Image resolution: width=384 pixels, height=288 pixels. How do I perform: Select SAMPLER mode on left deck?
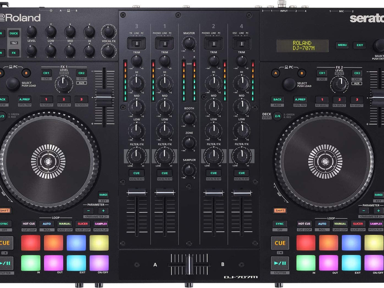[101, 224]
